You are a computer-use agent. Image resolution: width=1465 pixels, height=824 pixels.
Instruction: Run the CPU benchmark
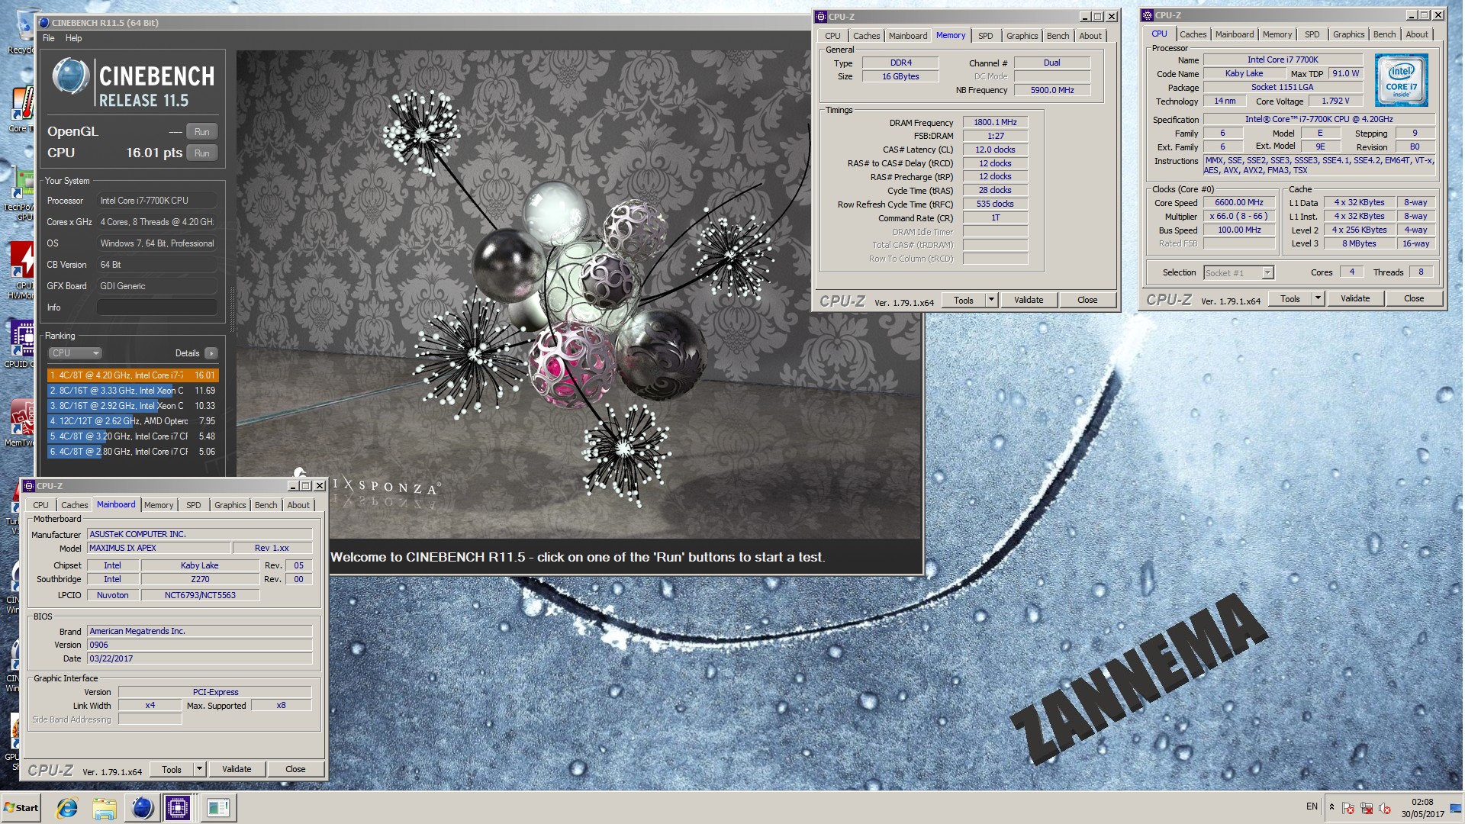click(x=202, y=153)
